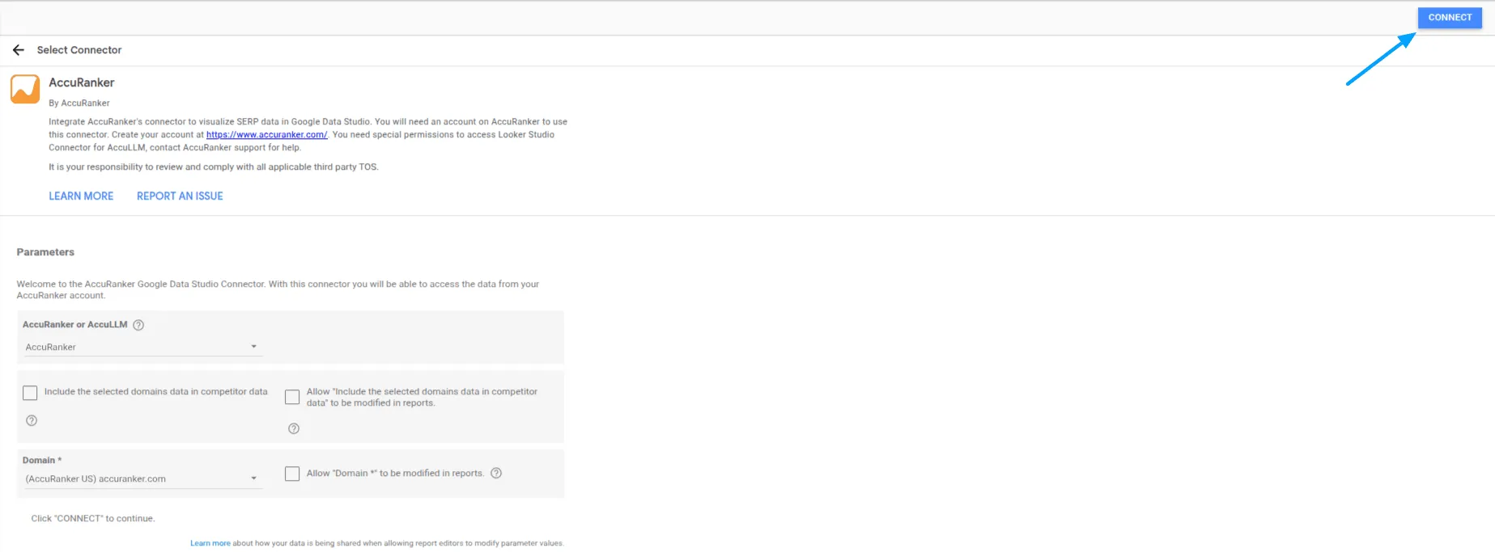The height and width of the screenshot is (552, 1495).
Task: Click the AccuRanker connector title heading
Action: click(x=81, y=82)
